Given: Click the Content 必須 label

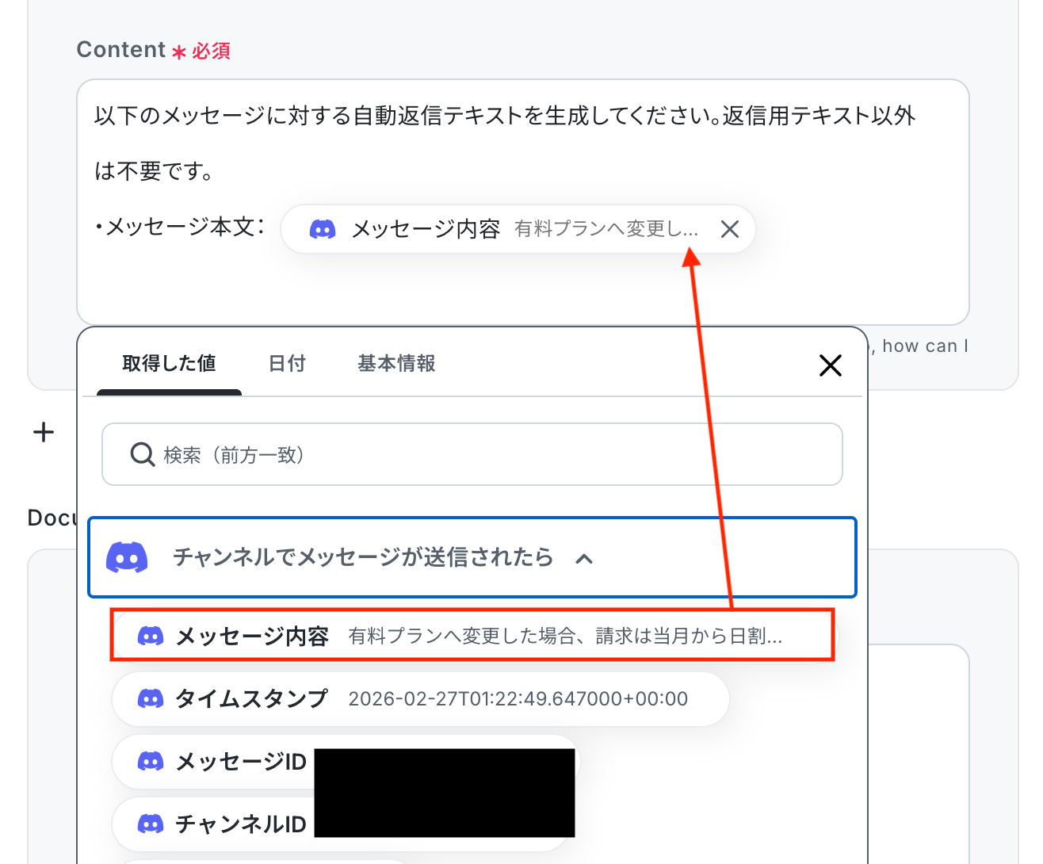Looking at the screenshot, I should [x=153, y=50].
